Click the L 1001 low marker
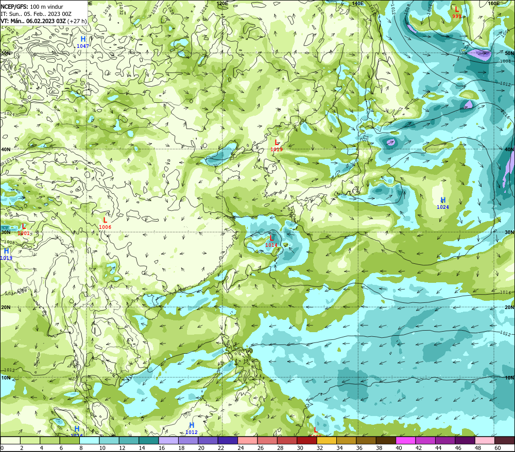Screen dimensions: 515x452 24,229
